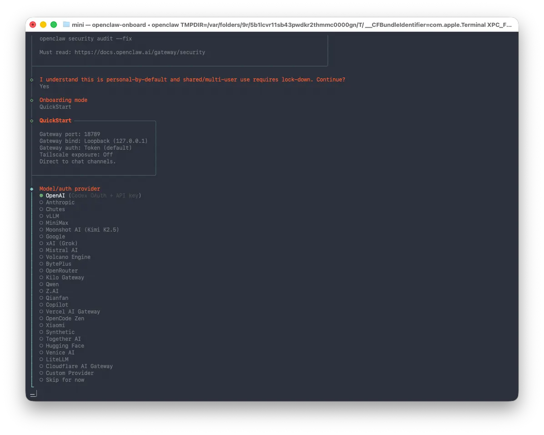
Task: Choose Anthropic radio button
Action: 57,202
